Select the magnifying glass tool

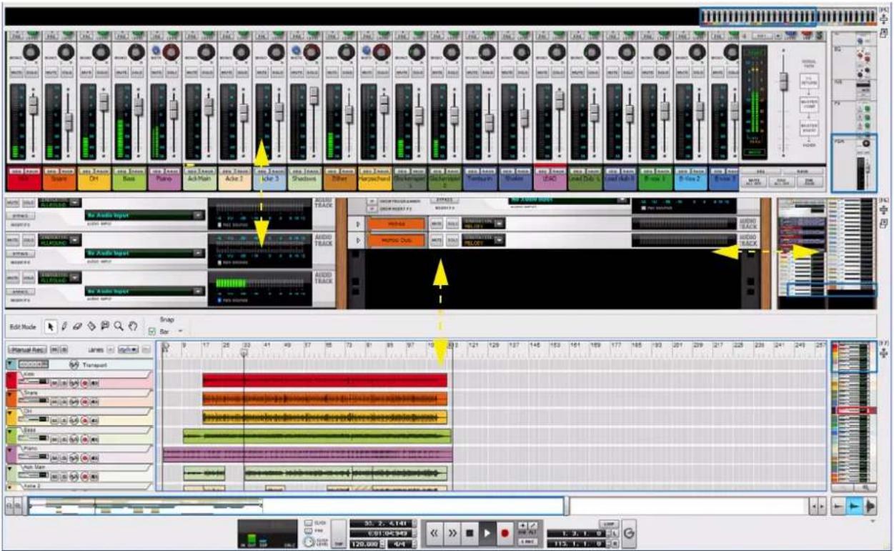click(x=118, y=326)
